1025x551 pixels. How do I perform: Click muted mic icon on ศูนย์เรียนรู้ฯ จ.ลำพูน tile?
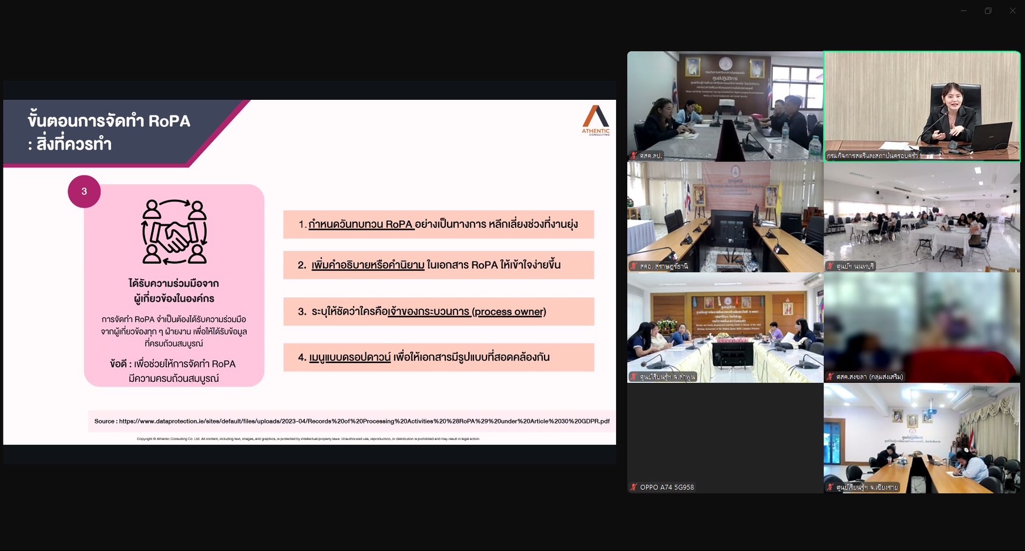634,377
